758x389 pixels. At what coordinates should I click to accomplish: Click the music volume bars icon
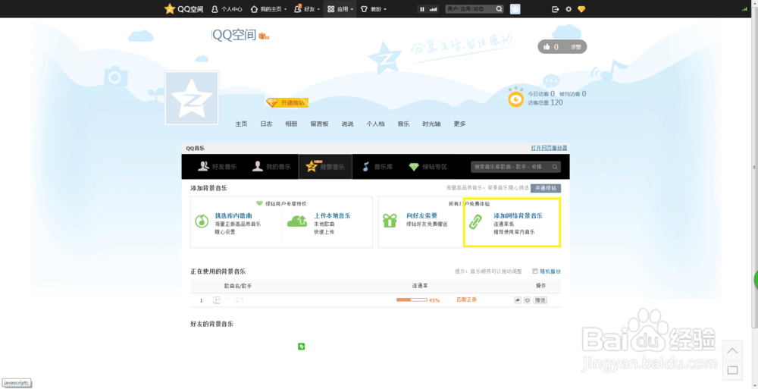point(433,9)
